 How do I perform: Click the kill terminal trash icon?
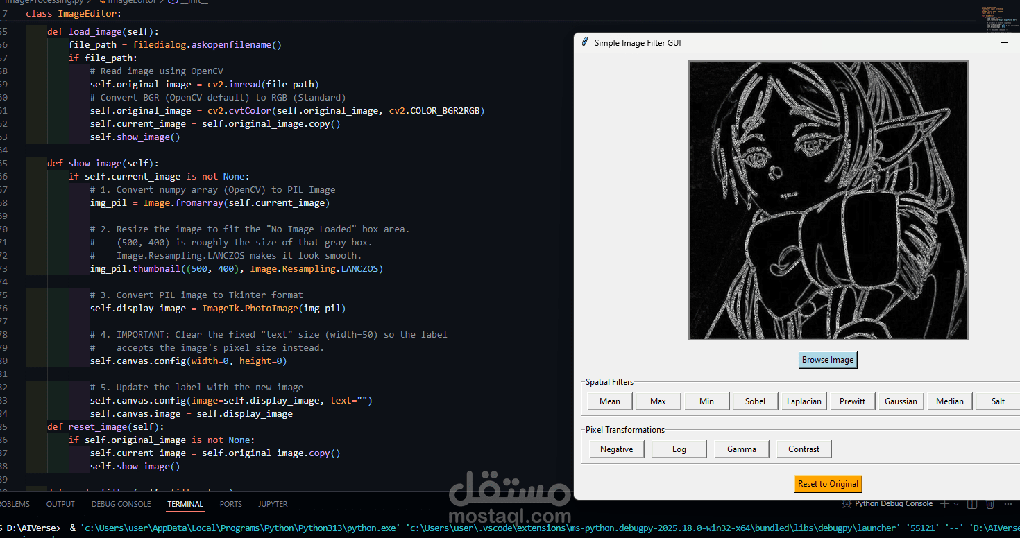click(x=990, y=504)
